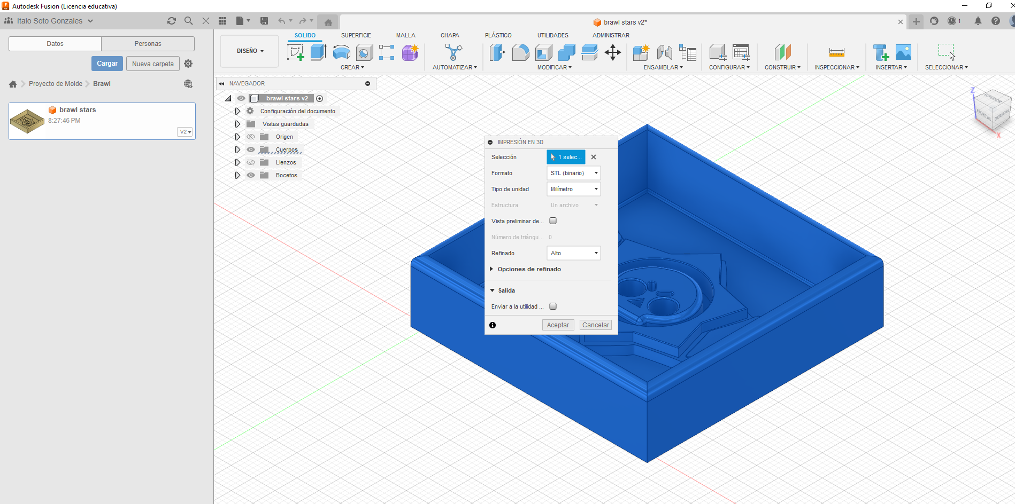
Task: Click the Window Selection icon
Action: 946,52
